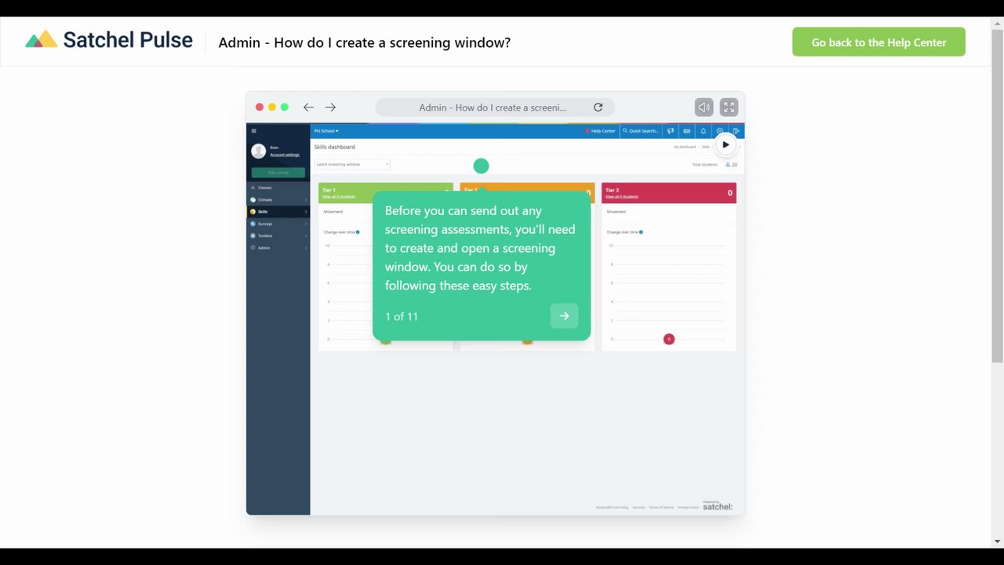Click the Acceptable Use Policy footer link
The height and width of the screenshot is (565, 1004).
coord(612,508)
